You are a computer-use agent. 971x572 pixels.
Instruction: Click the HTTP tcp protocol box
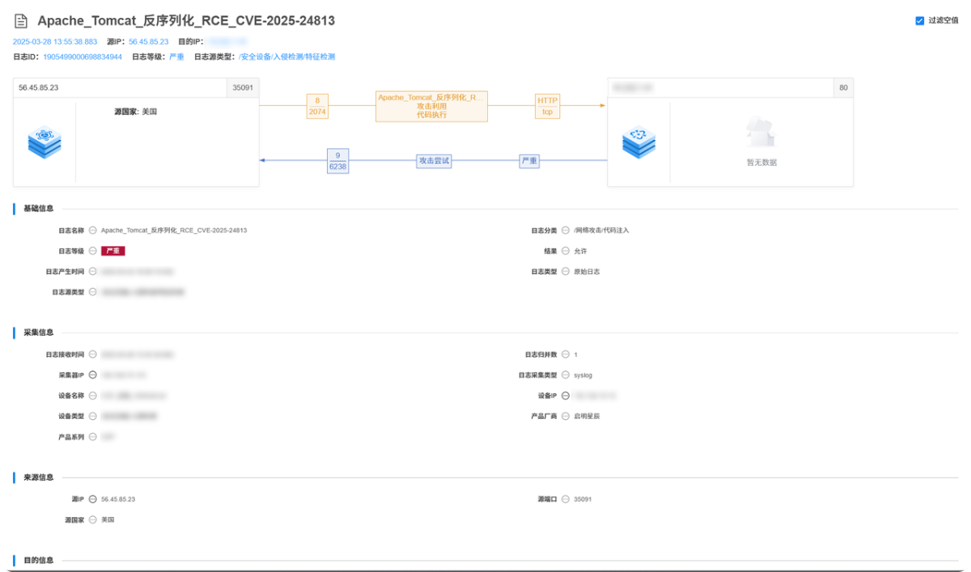coord(547,106)
